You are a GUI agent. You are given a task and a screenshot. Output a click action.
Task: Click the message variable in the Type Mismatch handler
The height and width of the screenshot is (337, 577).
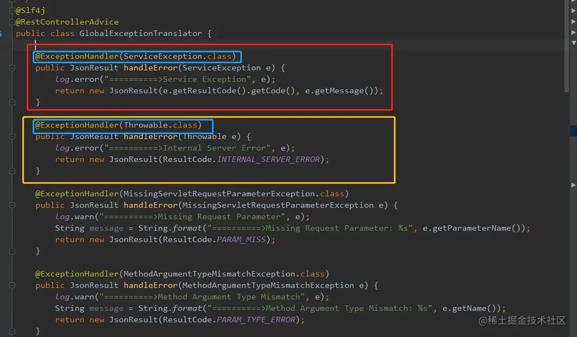pos(106,308)
